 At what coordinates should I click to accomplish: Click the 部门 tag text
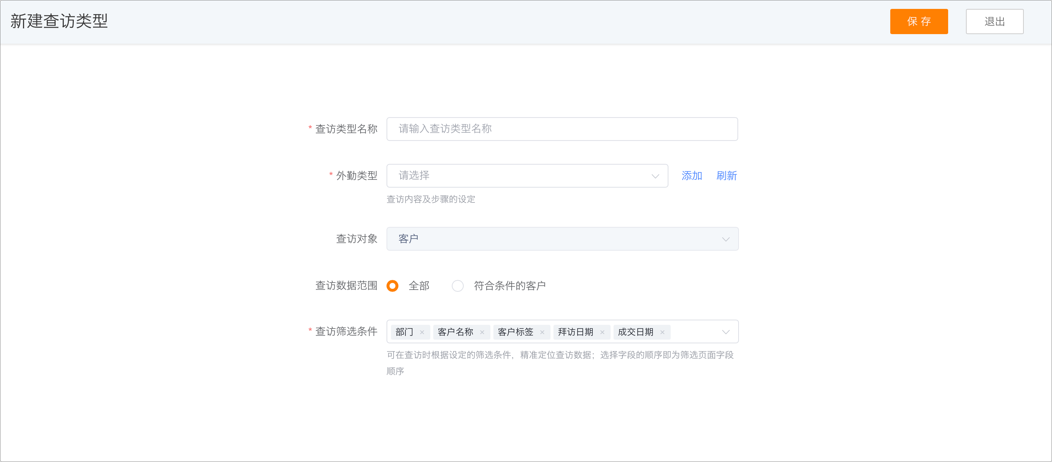404,332
